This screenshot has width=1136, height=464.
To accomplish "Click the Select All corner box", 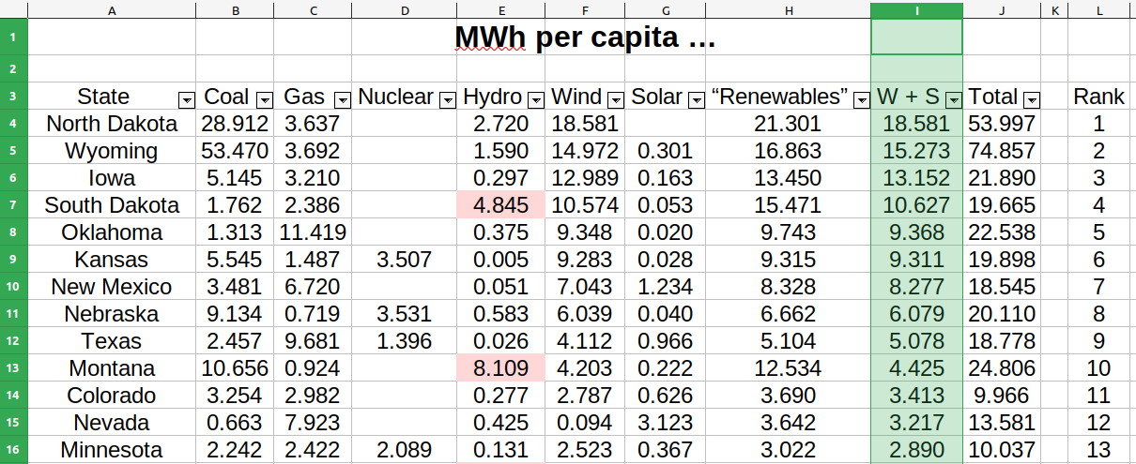I will pos(13,10).
